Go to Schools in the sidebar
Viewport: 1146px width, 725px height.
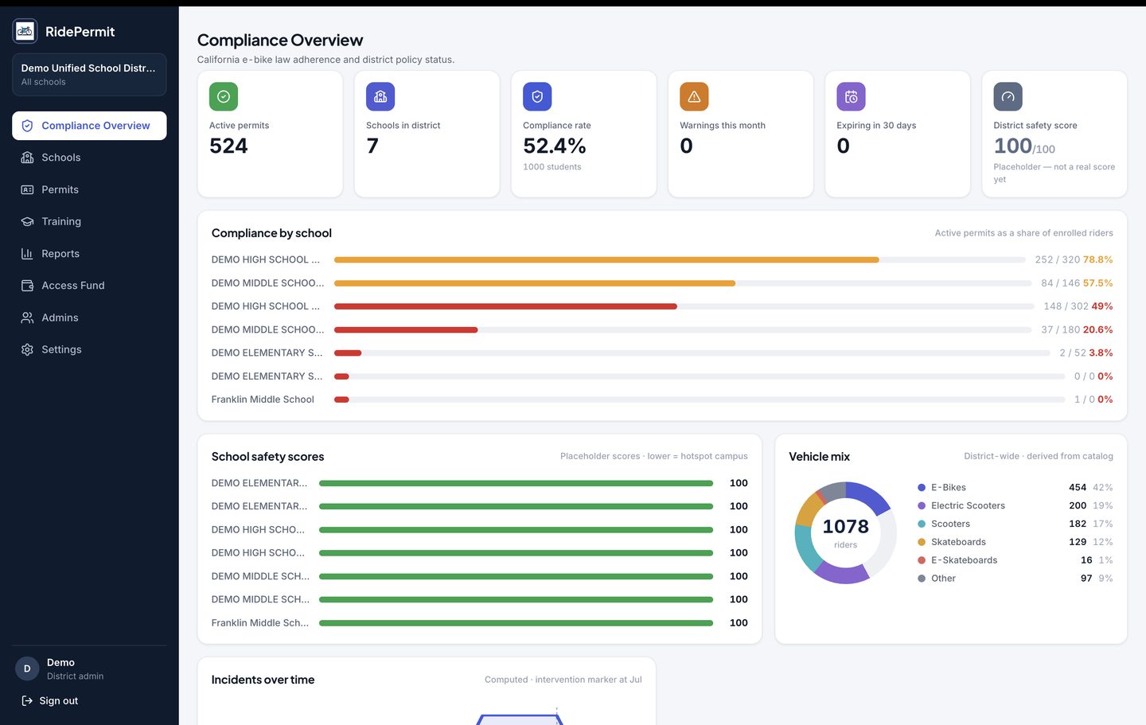click(x=89, y=158)
